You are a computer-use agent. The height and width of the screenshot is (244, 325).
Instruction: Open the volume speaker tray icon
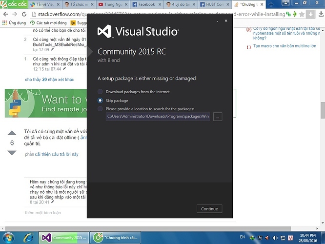point(275,238)
